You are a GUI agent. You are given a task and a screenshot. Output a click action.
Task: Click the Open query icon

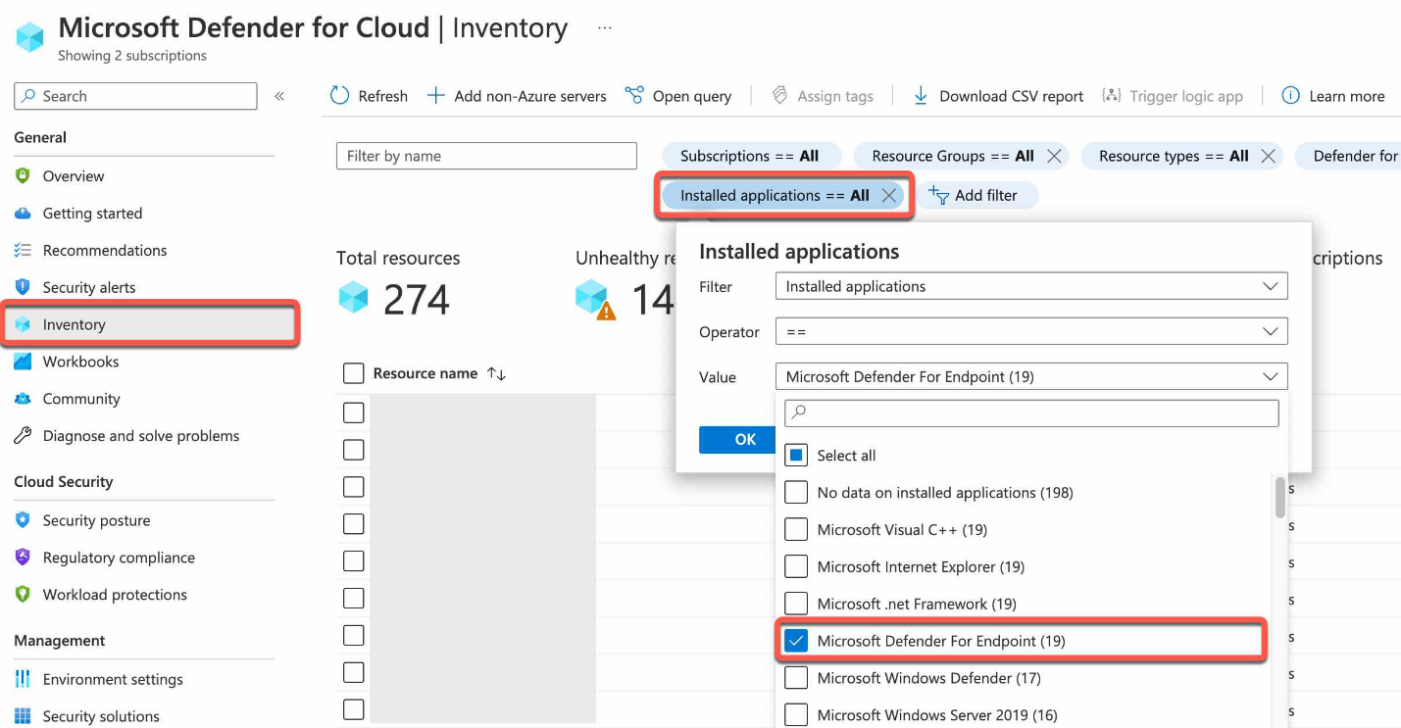point(634,96)
